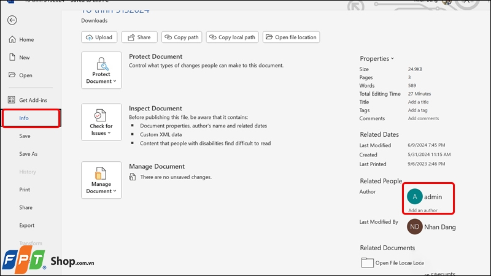This screenshot has width=491, height=276.
Task: Select Info in the sidebar
Action: tap(24, 118)
